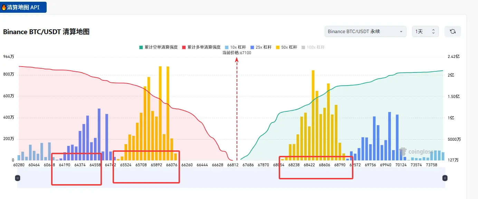Click the 65892 price axis label
Viewport: 478px width, 199px height.
pyautogui.click(x=156, y=165)
